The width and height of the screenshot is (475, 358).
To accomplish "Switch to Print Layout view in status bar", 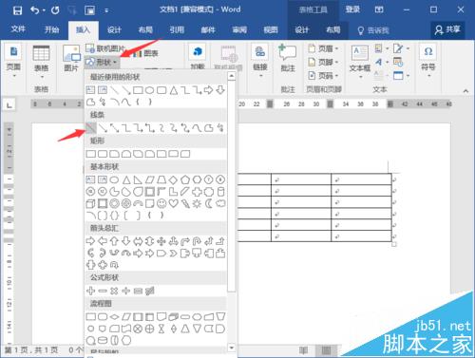I will click(326, 350).
